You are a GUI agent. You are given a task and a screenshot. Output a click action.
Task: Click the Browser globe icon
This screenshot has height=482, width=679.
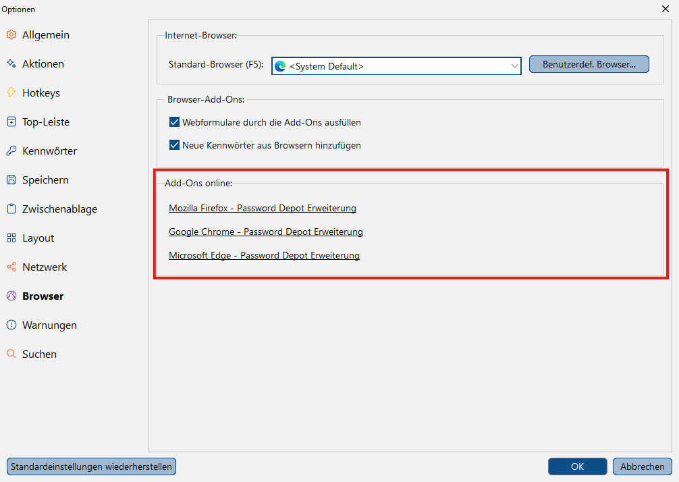pyautogui.click(x=11, y=296)
